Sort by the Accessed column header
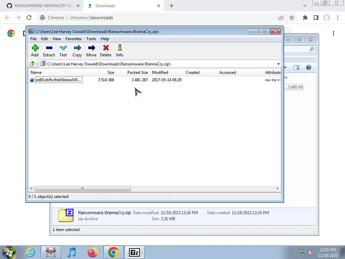This screenshot has height=259, width=345. (x=234, y=73)
